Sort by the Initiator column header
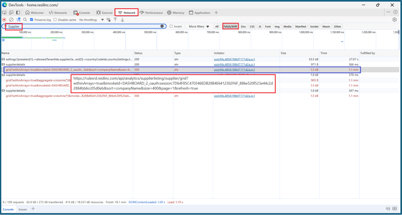The width and height of the screenshot is (402, 215). tap(246, 53)
